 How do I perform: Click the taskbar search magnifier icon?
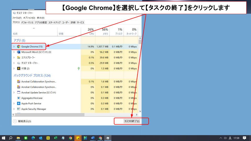point(11,138)
